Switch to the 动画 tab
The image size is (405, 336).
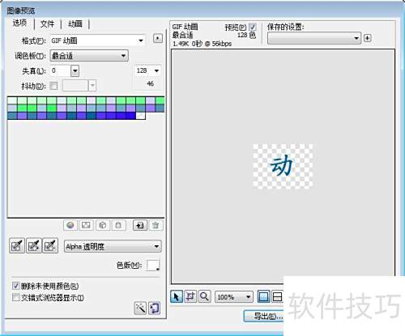[75, 24]
